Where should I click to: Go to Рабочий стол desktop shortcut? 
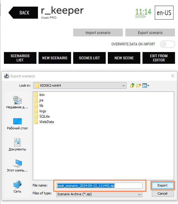[17, 124]
